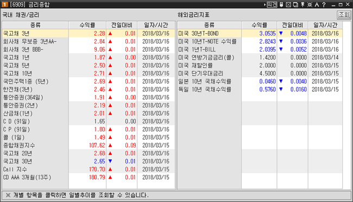
Task: Select the 국고채 3년 row
Action: [x=89, y=33]
